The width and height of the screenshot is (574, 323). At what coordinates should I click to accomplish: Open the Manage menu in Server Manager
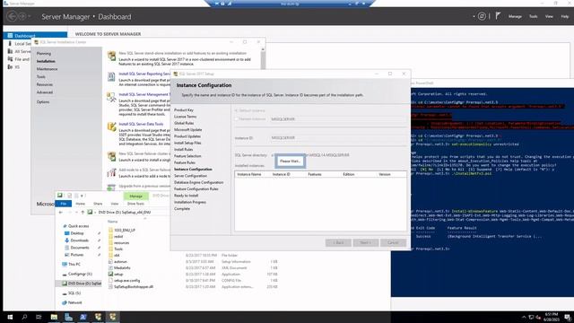click(515, 16)
